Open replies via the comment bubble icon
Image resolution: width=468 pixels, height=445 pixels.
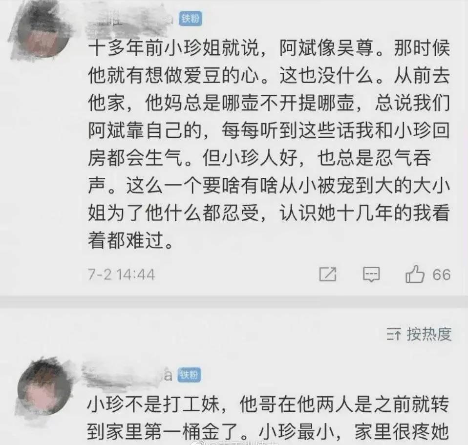(x=371, y=274)
